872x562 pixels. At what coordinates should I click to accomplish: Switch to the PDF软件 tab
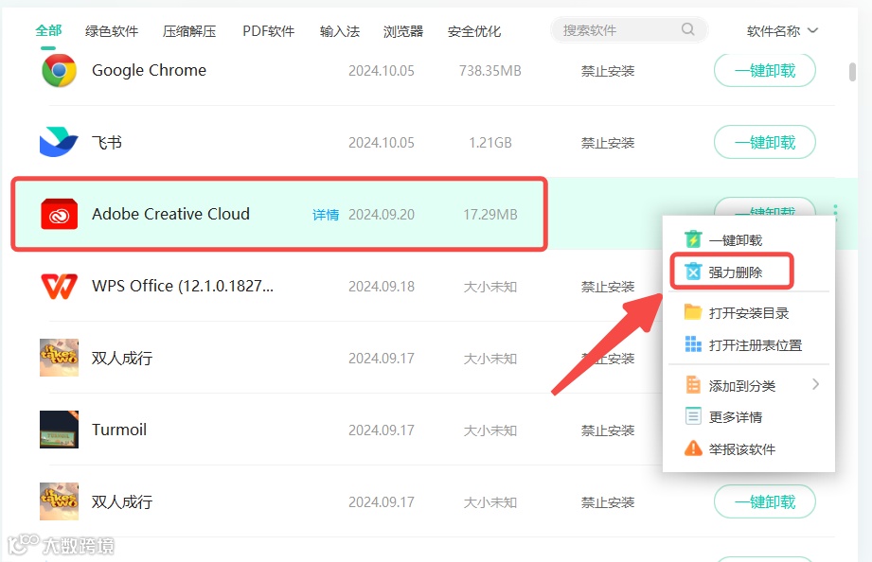pyautogui.click(x=268, y=31)
